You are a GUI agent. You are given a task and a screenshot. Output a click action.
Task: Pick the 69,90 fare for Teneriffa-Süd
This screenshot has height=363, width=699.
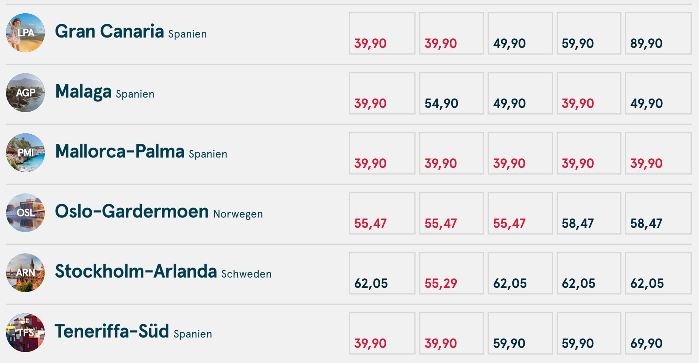pos(658,333)
